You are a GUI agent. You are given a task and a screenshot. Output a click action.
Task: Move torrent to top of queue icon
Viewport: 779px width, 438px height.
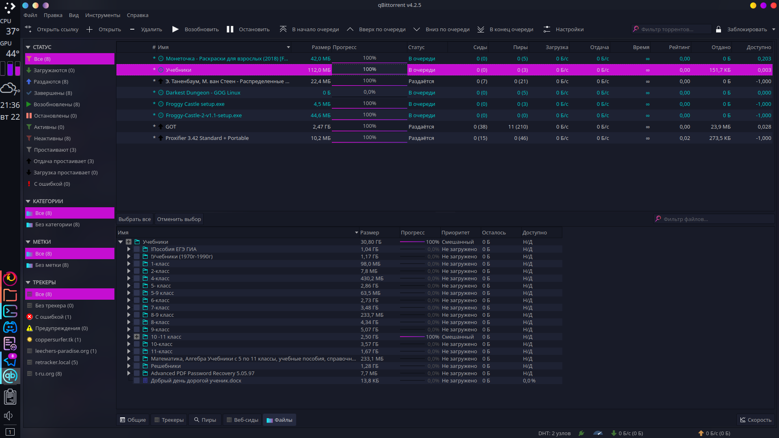[x=283, y=29]
